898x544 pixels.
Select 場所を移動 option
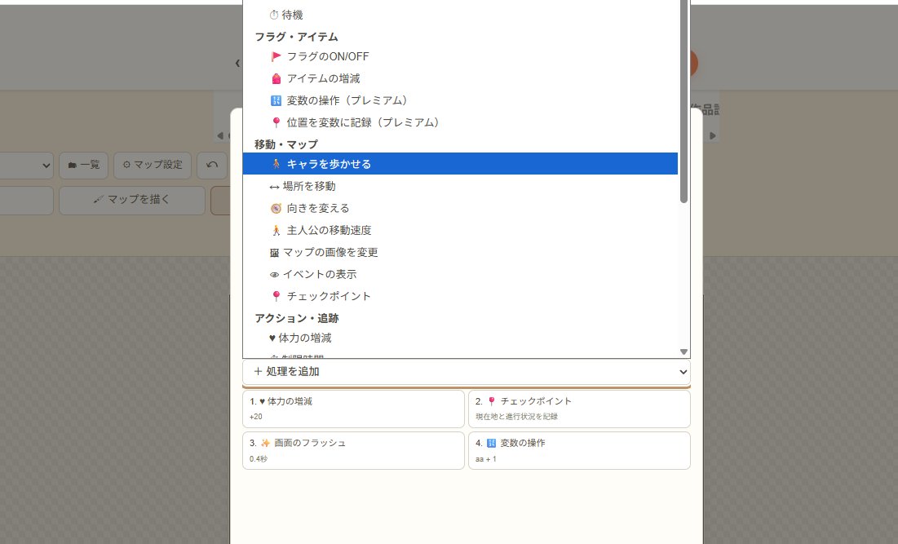click(460, 186)
